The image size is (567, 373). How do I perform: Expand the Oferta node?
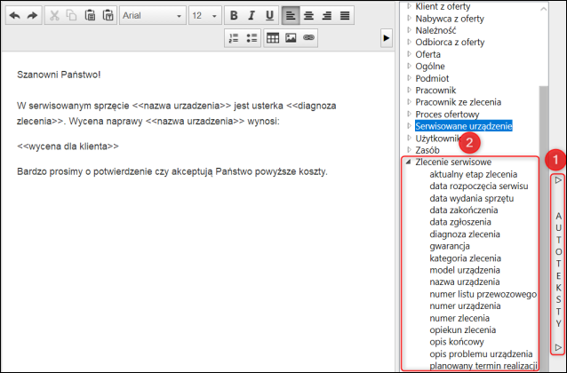(410, 54)
